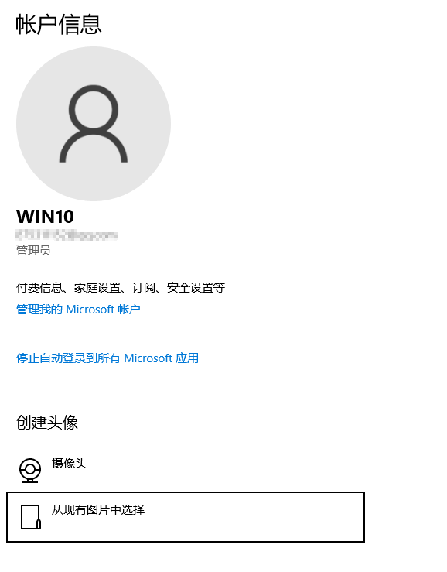The image size is (447, 572).
Task: Select the 摄像头 text label
Action: (69, 464)
